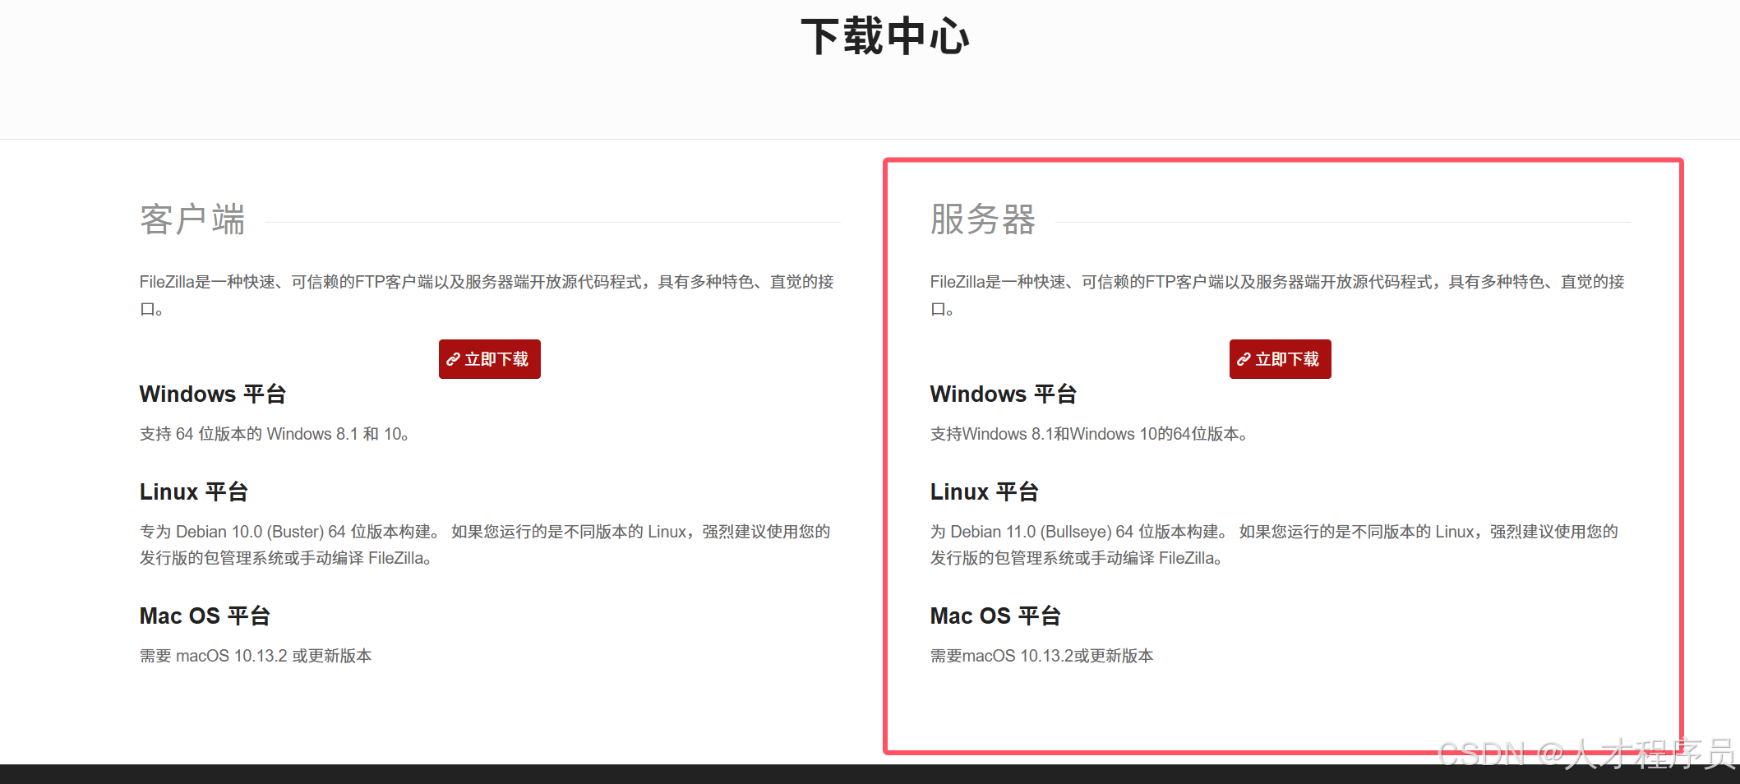Click the Linux 平台 heading under 客户端
1740x784 pixels.
[194, 492]
